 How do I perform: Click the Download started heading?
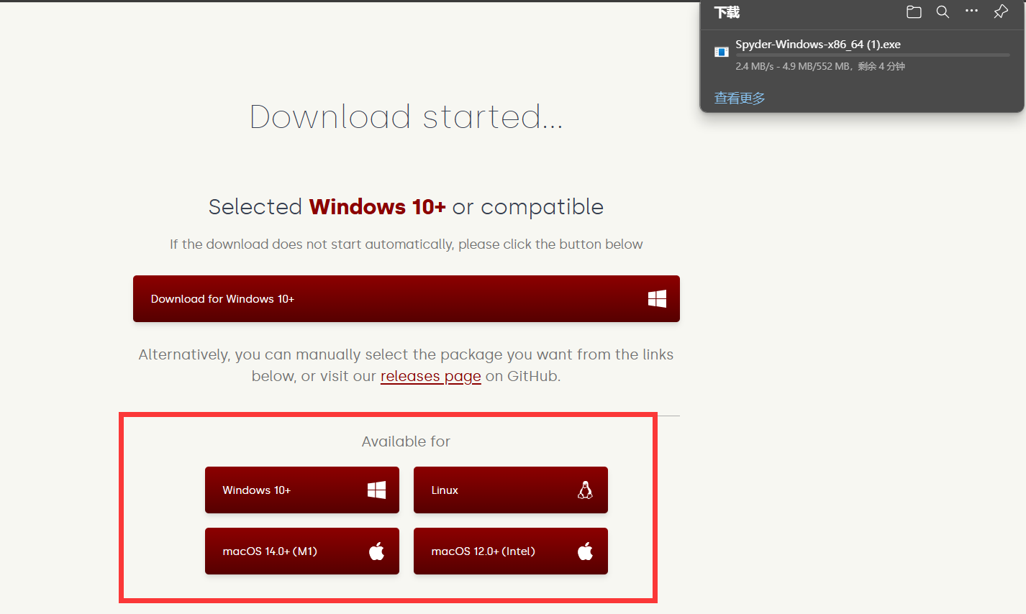[407, 116]
